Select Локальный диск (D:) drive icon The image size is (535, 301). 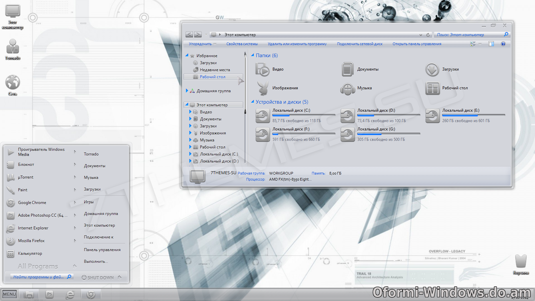[x=347, y=116]
